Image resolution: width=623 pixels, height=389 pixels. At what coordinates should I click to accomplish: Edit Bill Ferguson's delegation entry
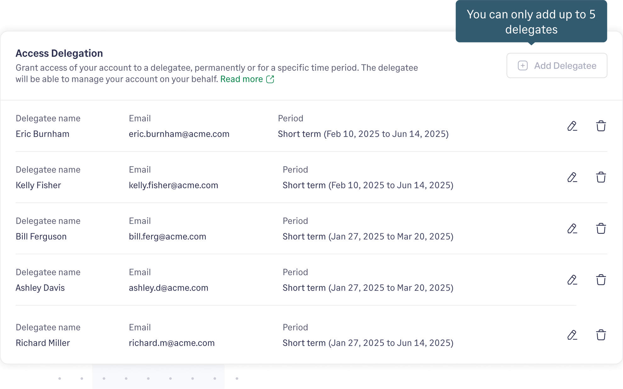click(572, 228)
